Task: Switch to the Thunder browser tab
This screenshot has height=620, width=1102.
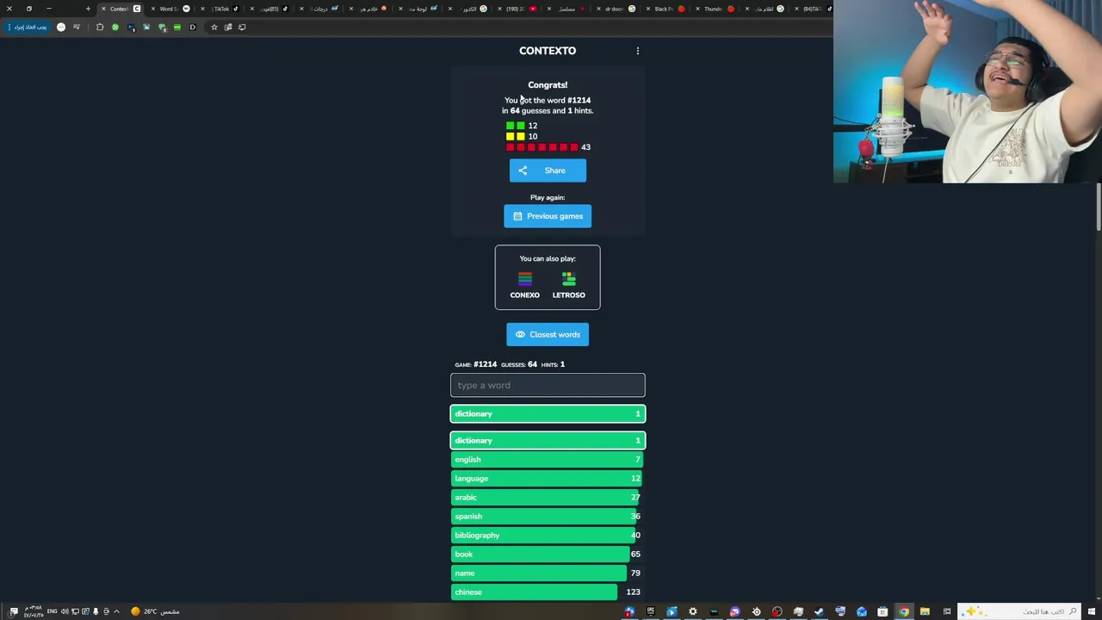Action: [718, 9]
